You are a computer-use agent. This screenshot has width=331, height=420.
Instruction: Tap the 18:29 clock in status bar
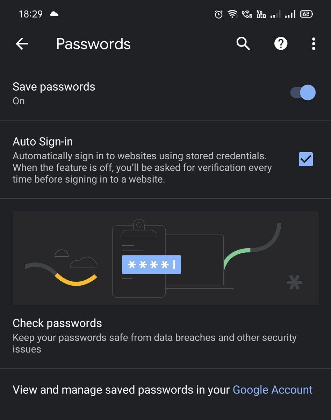pos(31,14)
